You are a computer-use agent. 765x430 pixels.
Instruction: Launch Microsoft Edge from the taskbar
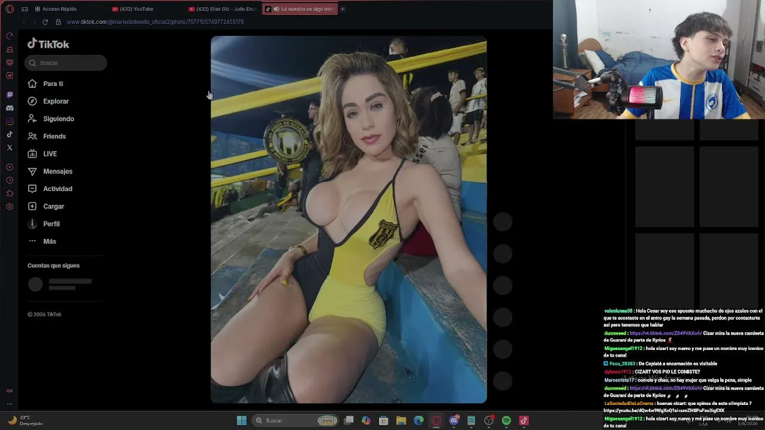tap(419, 420)
